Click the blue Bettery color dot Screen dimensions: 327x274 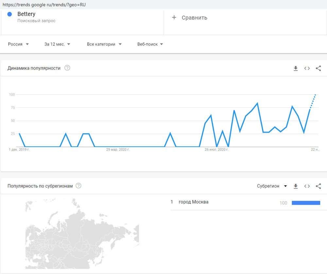[9, 14]
